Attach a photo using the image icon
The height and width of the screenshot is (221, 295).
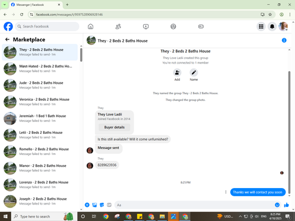(x=94, y=205)
